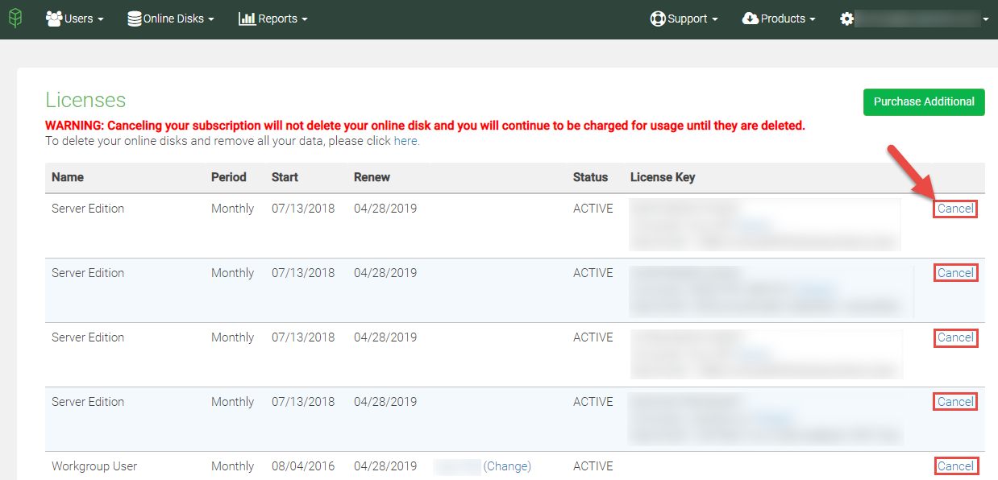Click the Change link on the Workgroup User row
The image size is (998, 480).
[x=508, y=466]
